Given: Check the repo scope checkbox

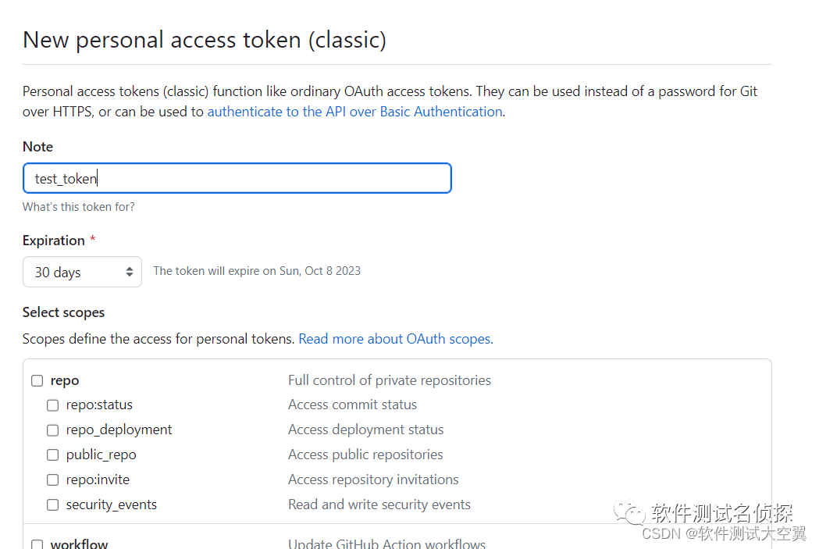Looking at the screenshot, I should pos(37,381).
